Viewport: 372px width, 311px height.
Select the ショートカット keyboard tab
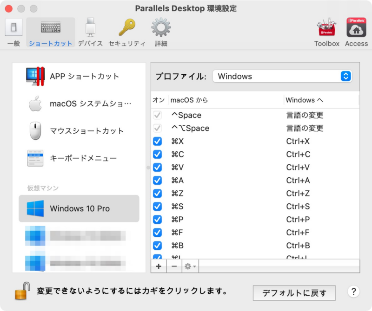[x=51, y=32]
